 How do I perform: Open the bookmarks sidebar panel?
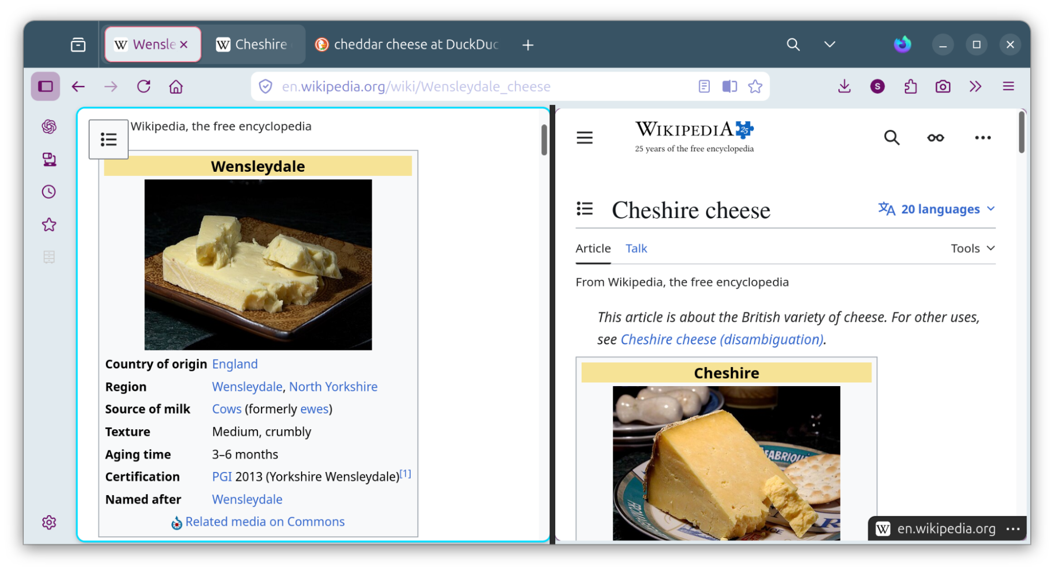[49, 224]
